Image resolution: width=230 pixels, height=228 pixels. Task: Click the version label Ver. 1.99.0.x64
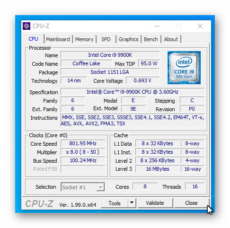(x=78, y=205)
